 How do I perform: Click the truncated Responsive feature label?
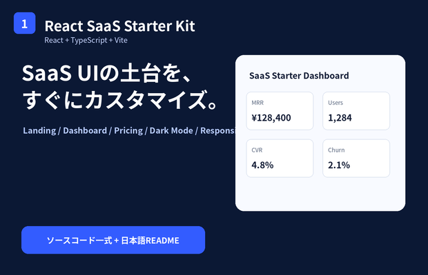click(218, 130)
